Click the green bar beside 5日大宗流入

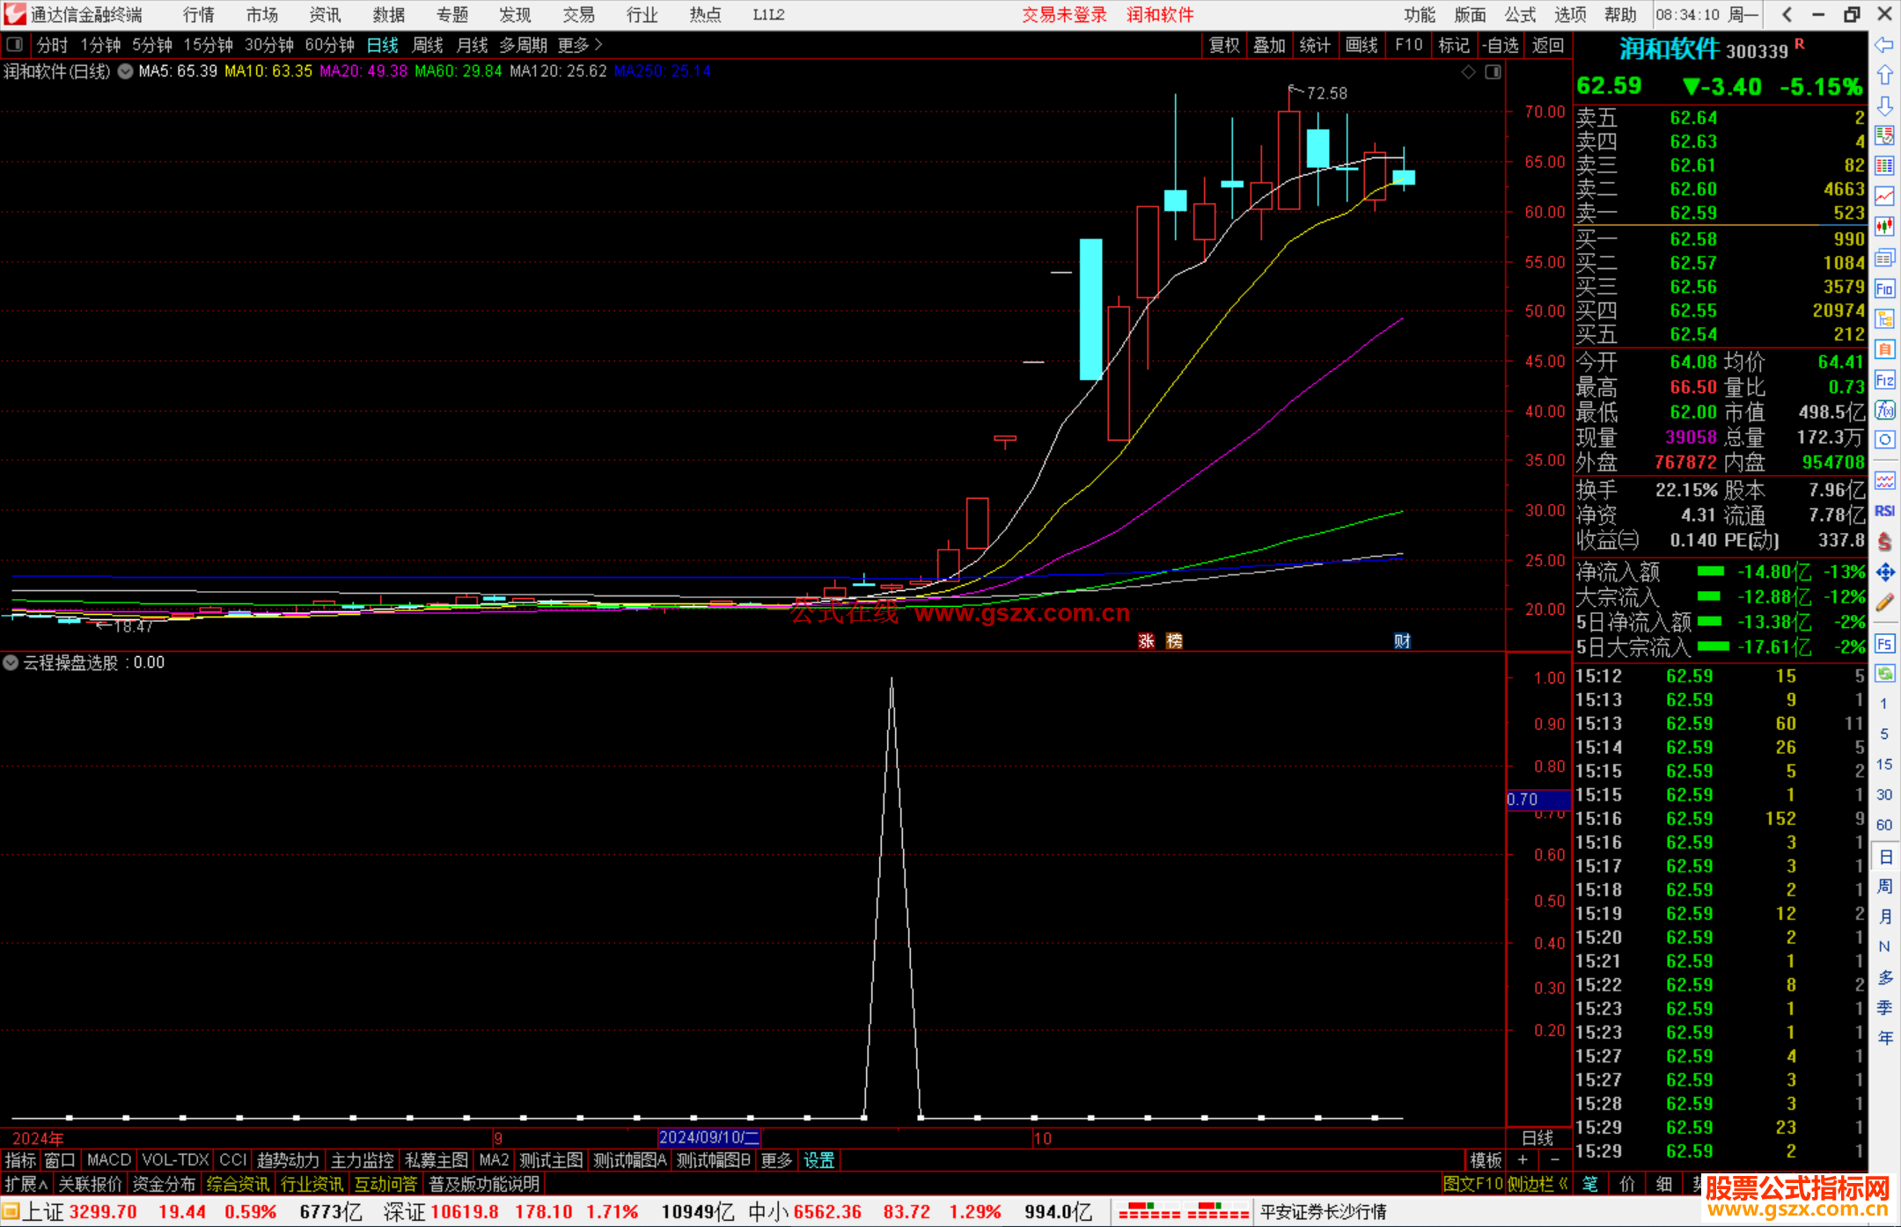pos(1713,646)
